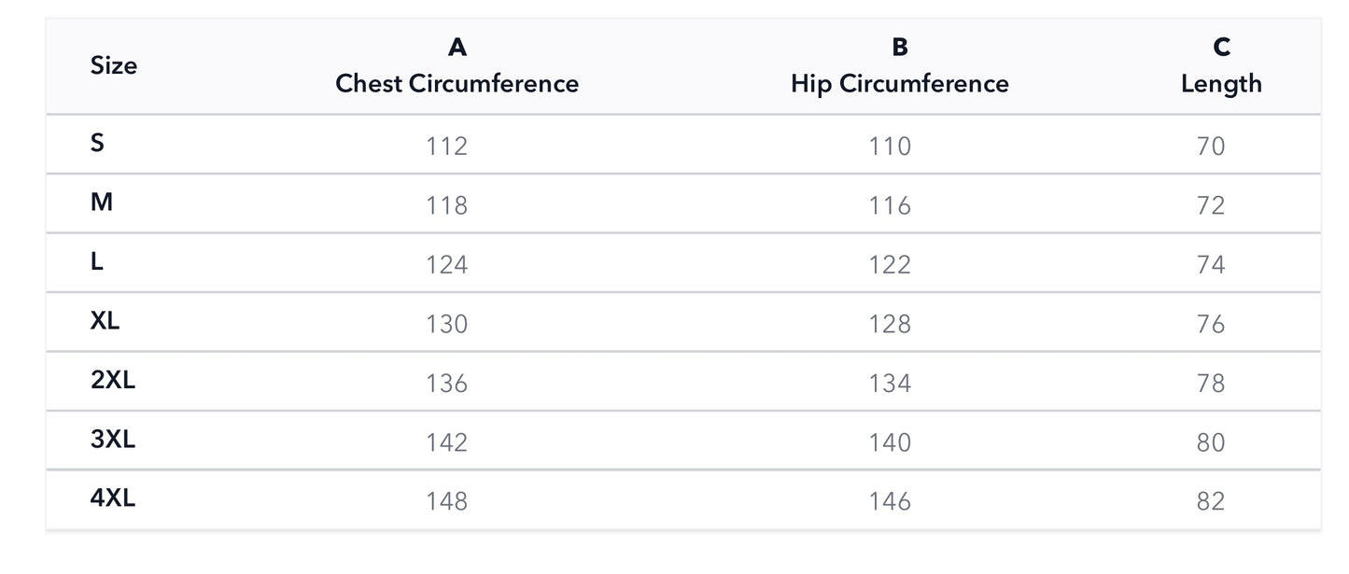Click length value 74 for size L

coord(1210,265)
